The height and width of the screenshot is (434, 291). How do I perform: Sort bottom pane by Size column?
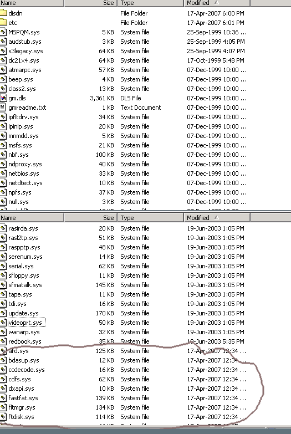(91, 218)
